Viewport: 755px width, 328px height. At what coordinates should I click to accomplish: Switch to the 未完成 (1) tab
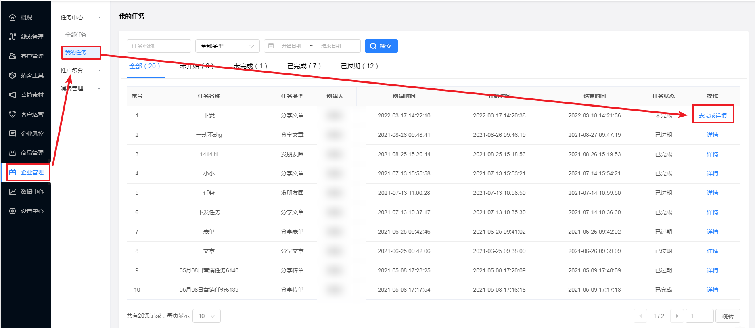coord(250,66)
